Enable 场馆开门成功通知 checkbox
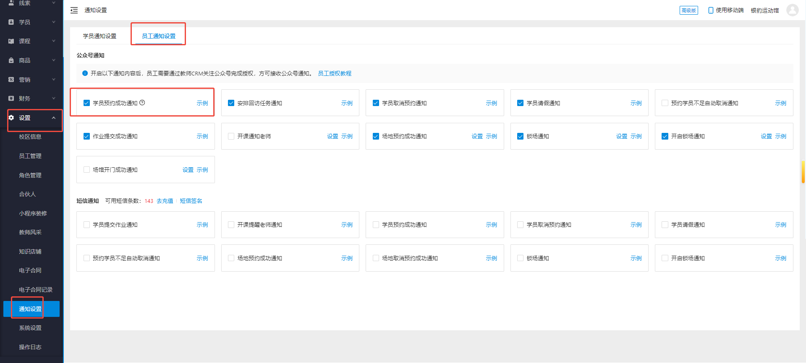The width and height of the screenshot is (806, 363). coord(86,170)
